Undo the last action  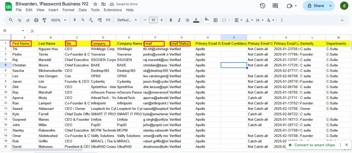pyautogui.click(x=19, y=20)
